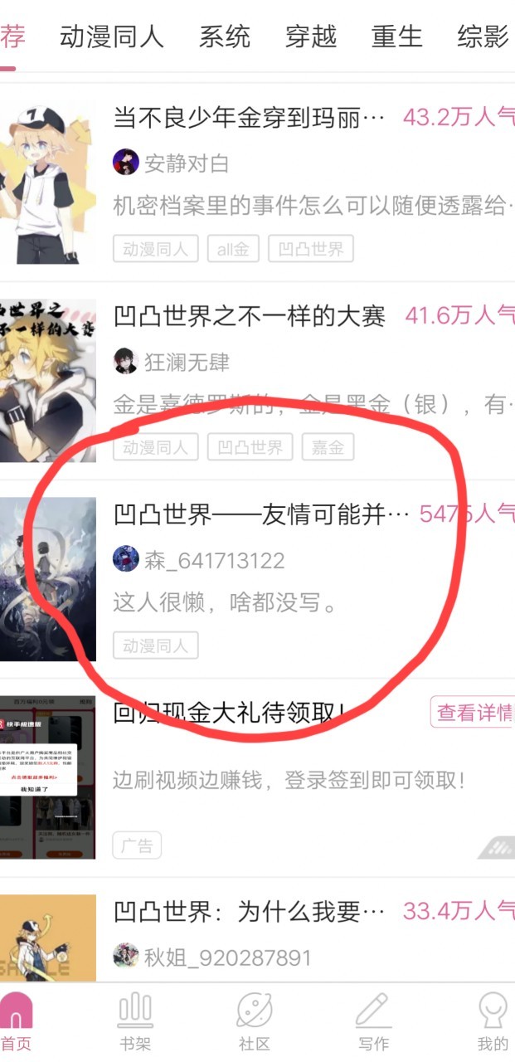The image size is (515, 1062).
Task: Switch to the 动漫同人 tab
Action: pyautogui.click(x=112, y=37)
